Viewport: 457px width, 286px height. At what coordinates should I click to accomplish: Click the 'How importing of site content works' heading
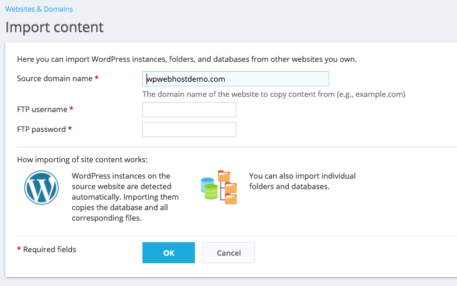[x=82, y=159]
